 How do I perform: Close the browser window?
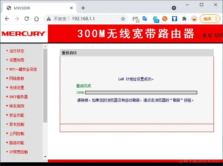coord(215,5)
